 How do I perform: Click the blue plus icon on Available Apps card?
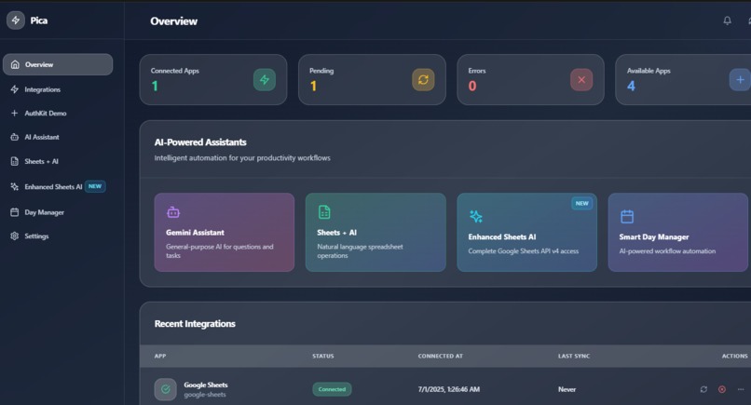(740, 79)
